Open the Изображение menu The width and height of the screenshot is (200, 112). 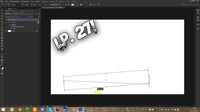[x=25, y=2]
